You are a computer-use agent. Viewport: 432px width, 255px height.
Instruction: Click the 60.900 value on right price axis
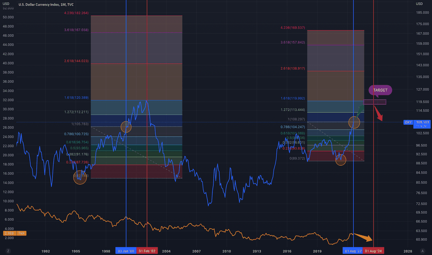coord(422,239)
